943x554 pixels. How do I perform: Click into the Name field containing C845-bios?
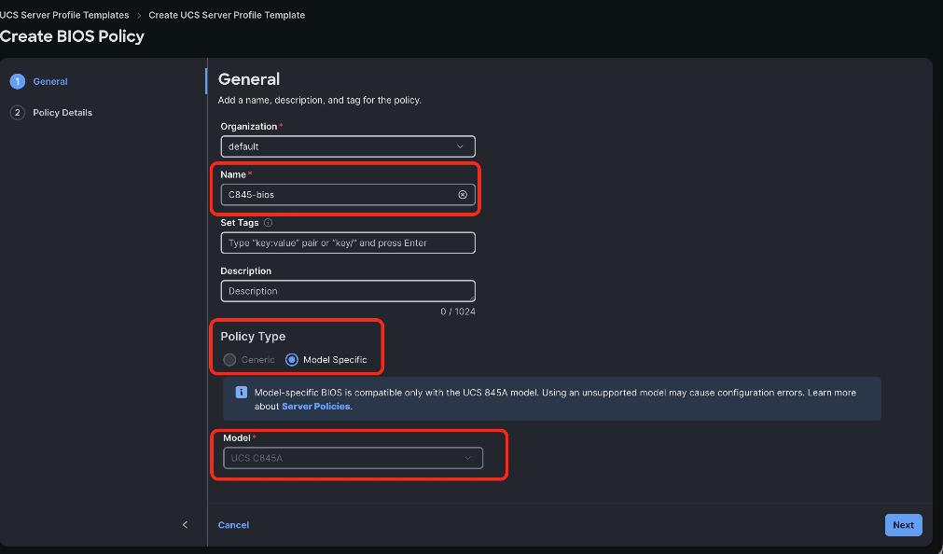point(348,194)
